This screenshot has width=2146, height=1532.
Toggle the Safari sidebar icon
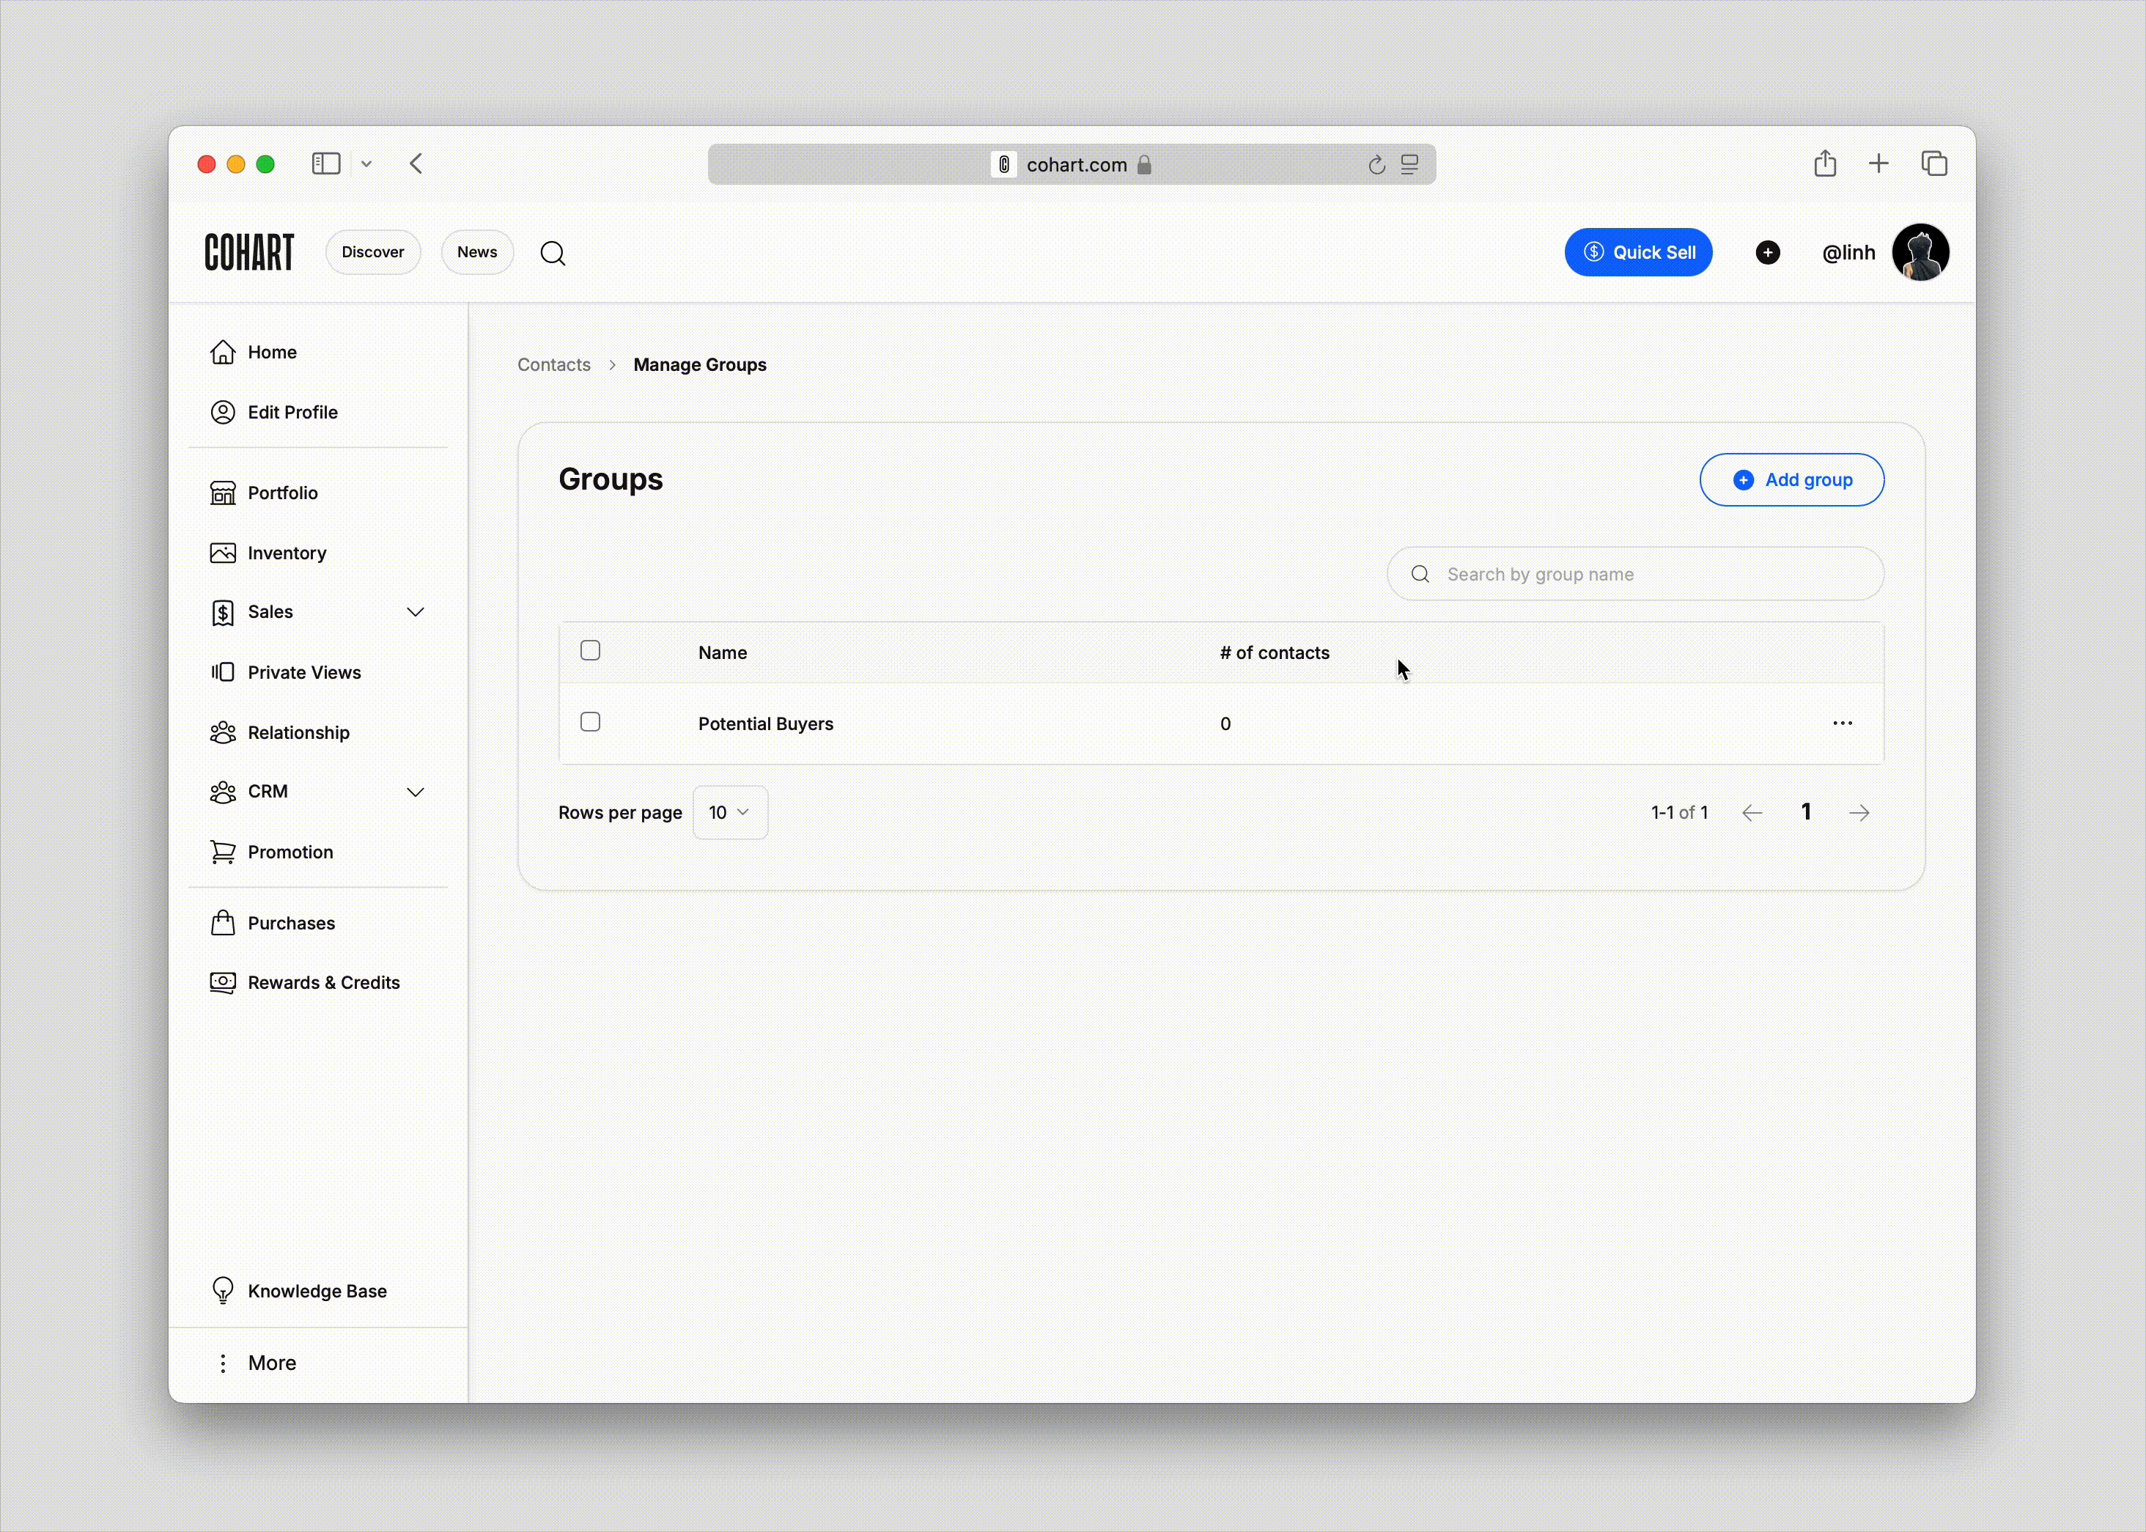click(x=326, y=163)
